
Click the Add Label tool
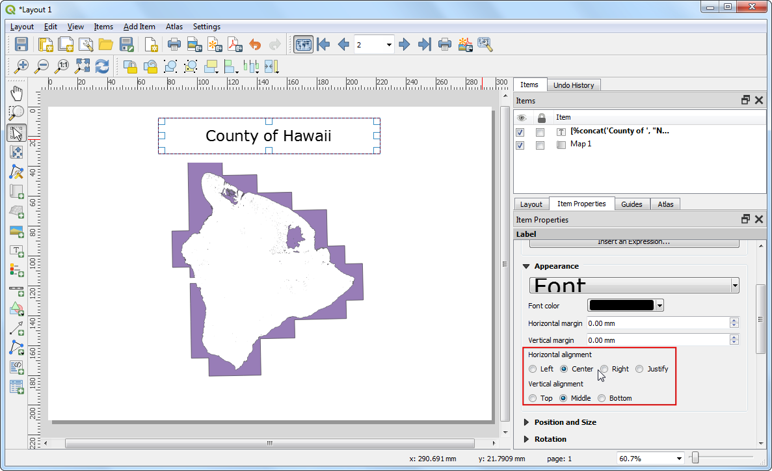pos(17,251)
